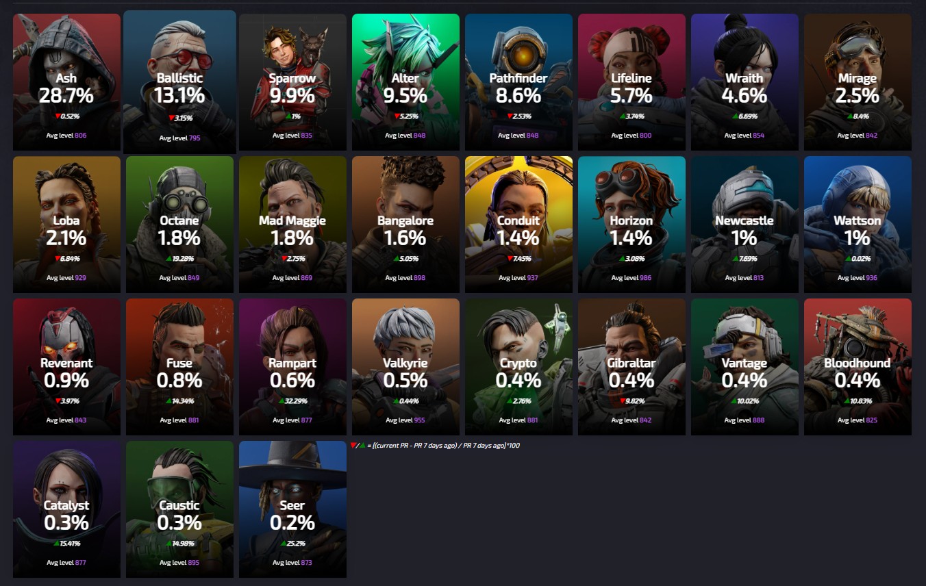Open the Horizon legend card
The width and height of the screenshot is (926, 586).
coord(631,225)
